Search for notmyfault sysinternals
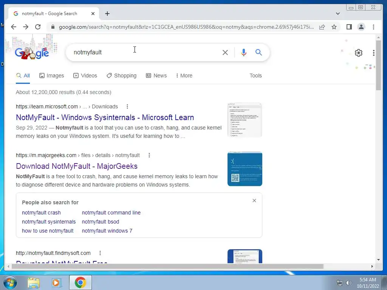Viewport: 387px width, 290px height. tap(49, 222)
